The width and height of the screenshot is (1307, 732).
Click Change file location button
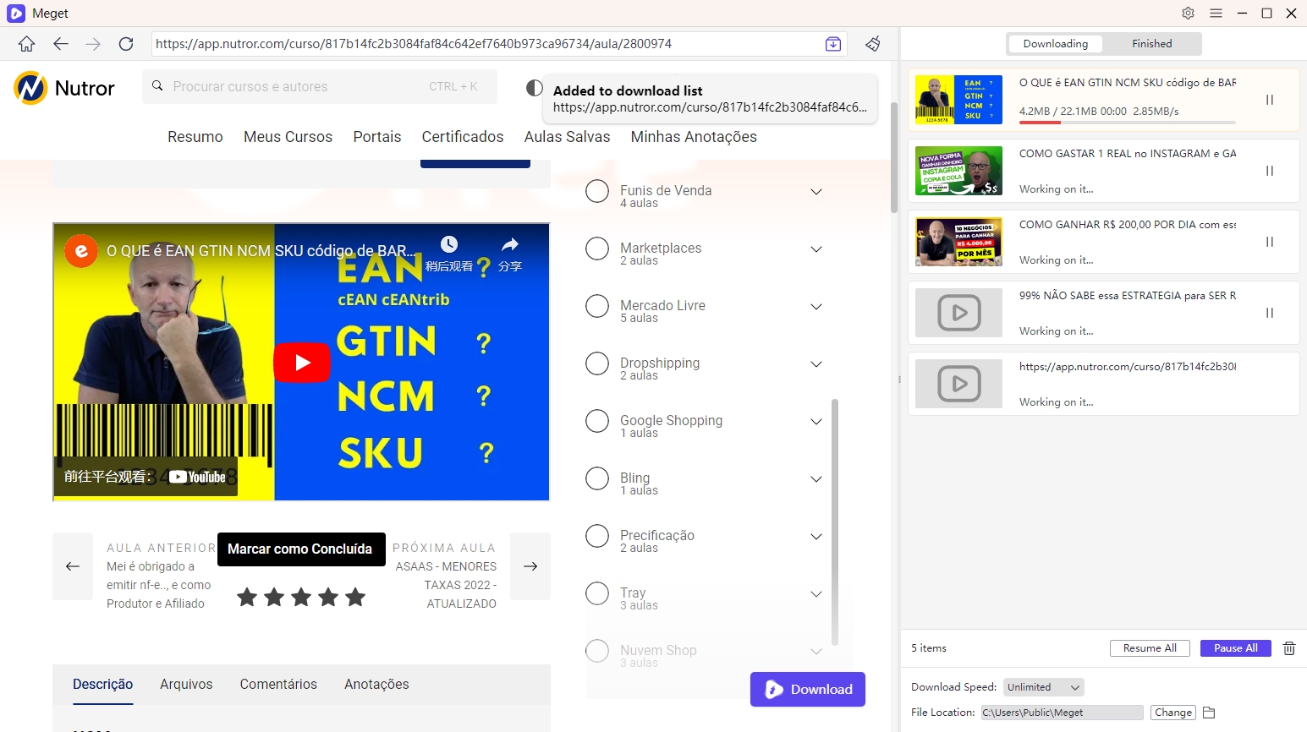[x=1172, y=713]
